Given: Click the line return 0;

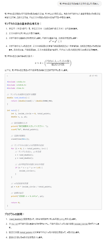Looking at the screenshot, I should click(x=15, y=203).
